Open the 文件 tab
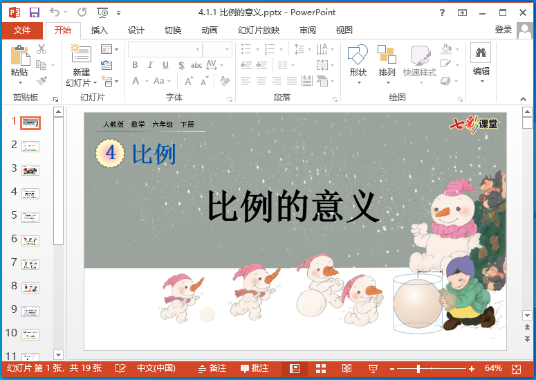This screenshot has height=380, width=536. click(22, 30)
